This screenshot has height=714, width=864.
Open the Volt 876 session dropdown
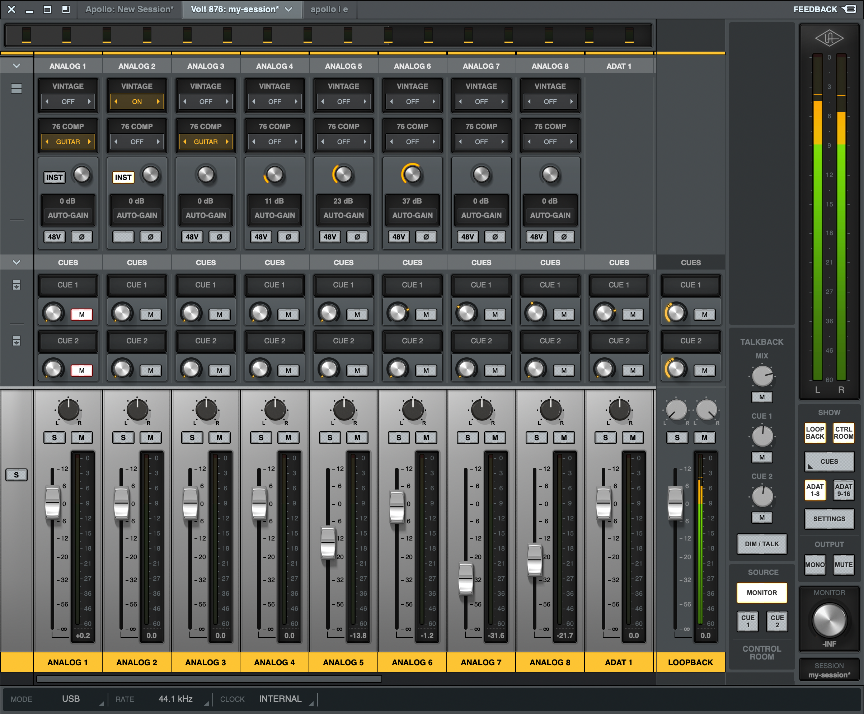point(289,9)
